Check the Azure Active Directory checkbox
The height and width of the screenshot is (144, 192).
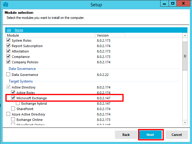[x=8, y=114]
